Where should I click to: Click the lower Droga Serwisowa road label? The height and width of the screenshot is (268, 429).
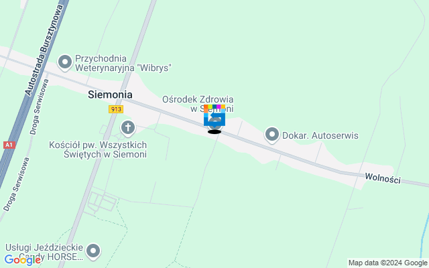tap(16, 184)
